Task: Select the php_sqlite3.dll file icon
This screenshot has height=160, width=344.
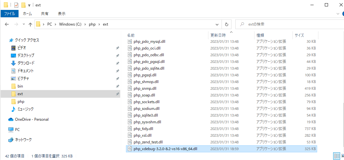Action: click(130, 115)
